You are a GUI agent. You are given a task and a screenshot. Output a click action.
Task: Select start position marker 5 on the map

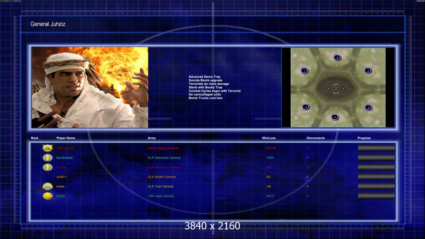tap(368, 108)
